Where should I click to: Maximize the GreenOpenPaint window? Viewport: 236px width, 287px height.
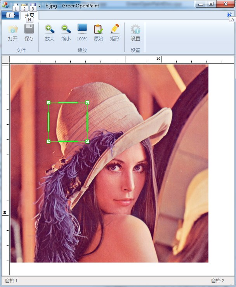coord(211,4)
